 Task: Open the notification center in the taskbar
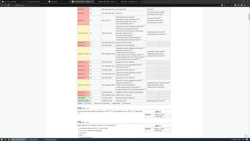[247, 139]
